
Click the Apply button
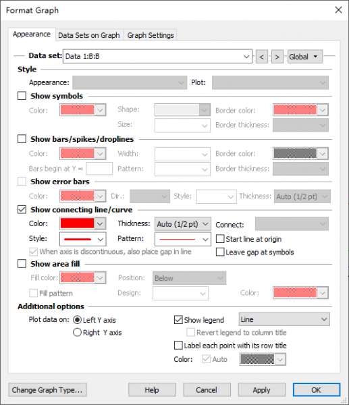pos(262,389)
